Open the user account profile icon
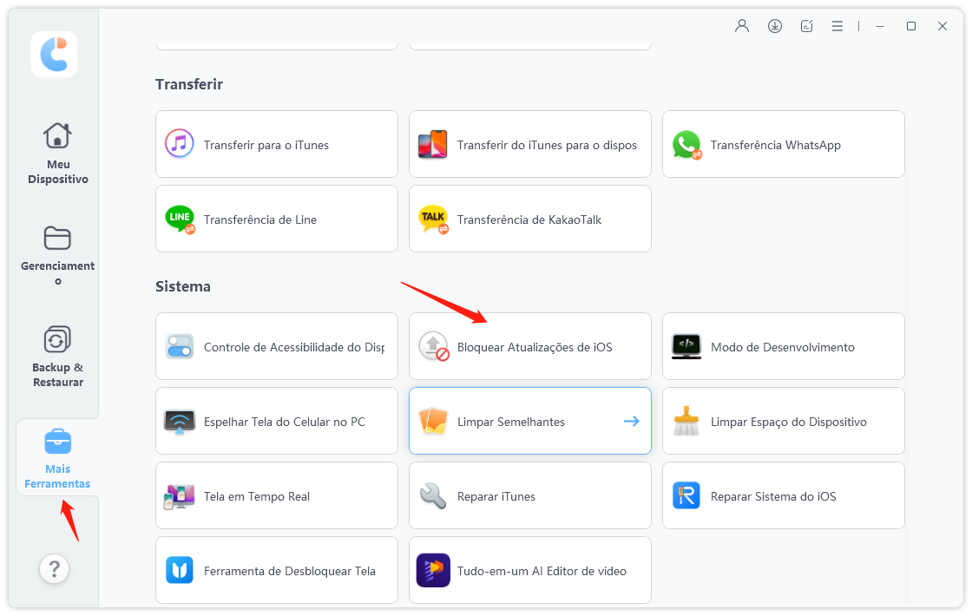The width and height of the screenshot is (972, 616). click(x=742, y=26)
